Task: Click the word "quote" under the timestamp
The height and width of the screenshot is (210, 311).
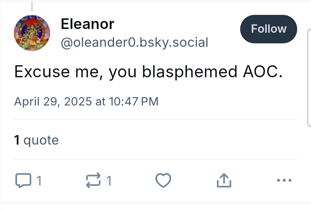Action: click(x=41, y=140)
